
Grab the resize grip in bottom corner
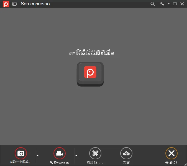185,164
